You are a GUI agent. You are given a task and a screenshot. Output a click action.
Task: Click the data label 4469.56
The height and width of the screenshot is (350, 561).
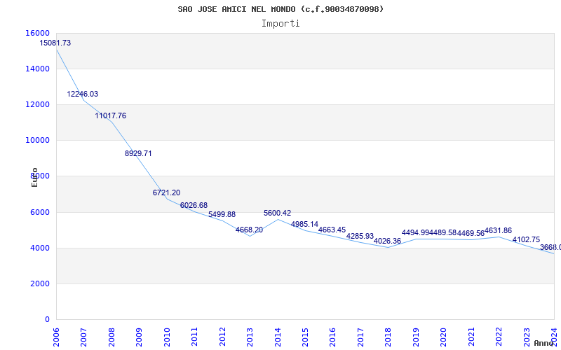(471, 234)
